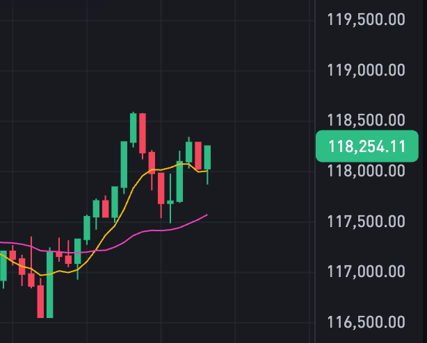Click the 119,500.00 price axis label
The width and height of the screenshot is (427, 343).
point(366,19)
